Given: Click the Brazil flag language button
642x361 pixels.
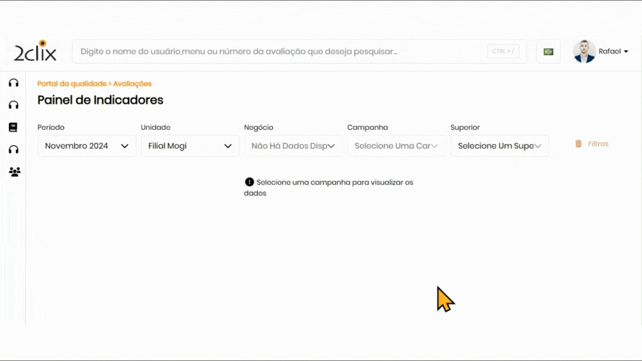Looking at the screenshot, I should [548, 52].
